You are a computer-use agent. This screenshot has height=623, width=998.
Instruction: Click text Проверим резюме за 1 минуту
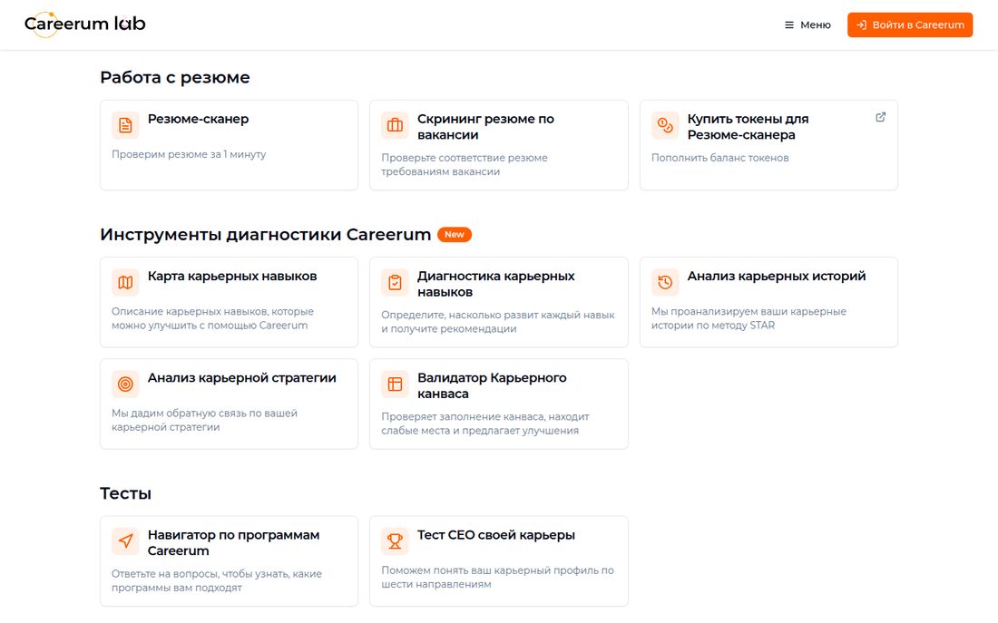[x=189, y=155]
